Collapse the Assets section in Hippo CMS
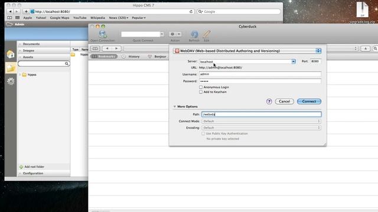This screenshot has width=378, height=212. point(44,57)
